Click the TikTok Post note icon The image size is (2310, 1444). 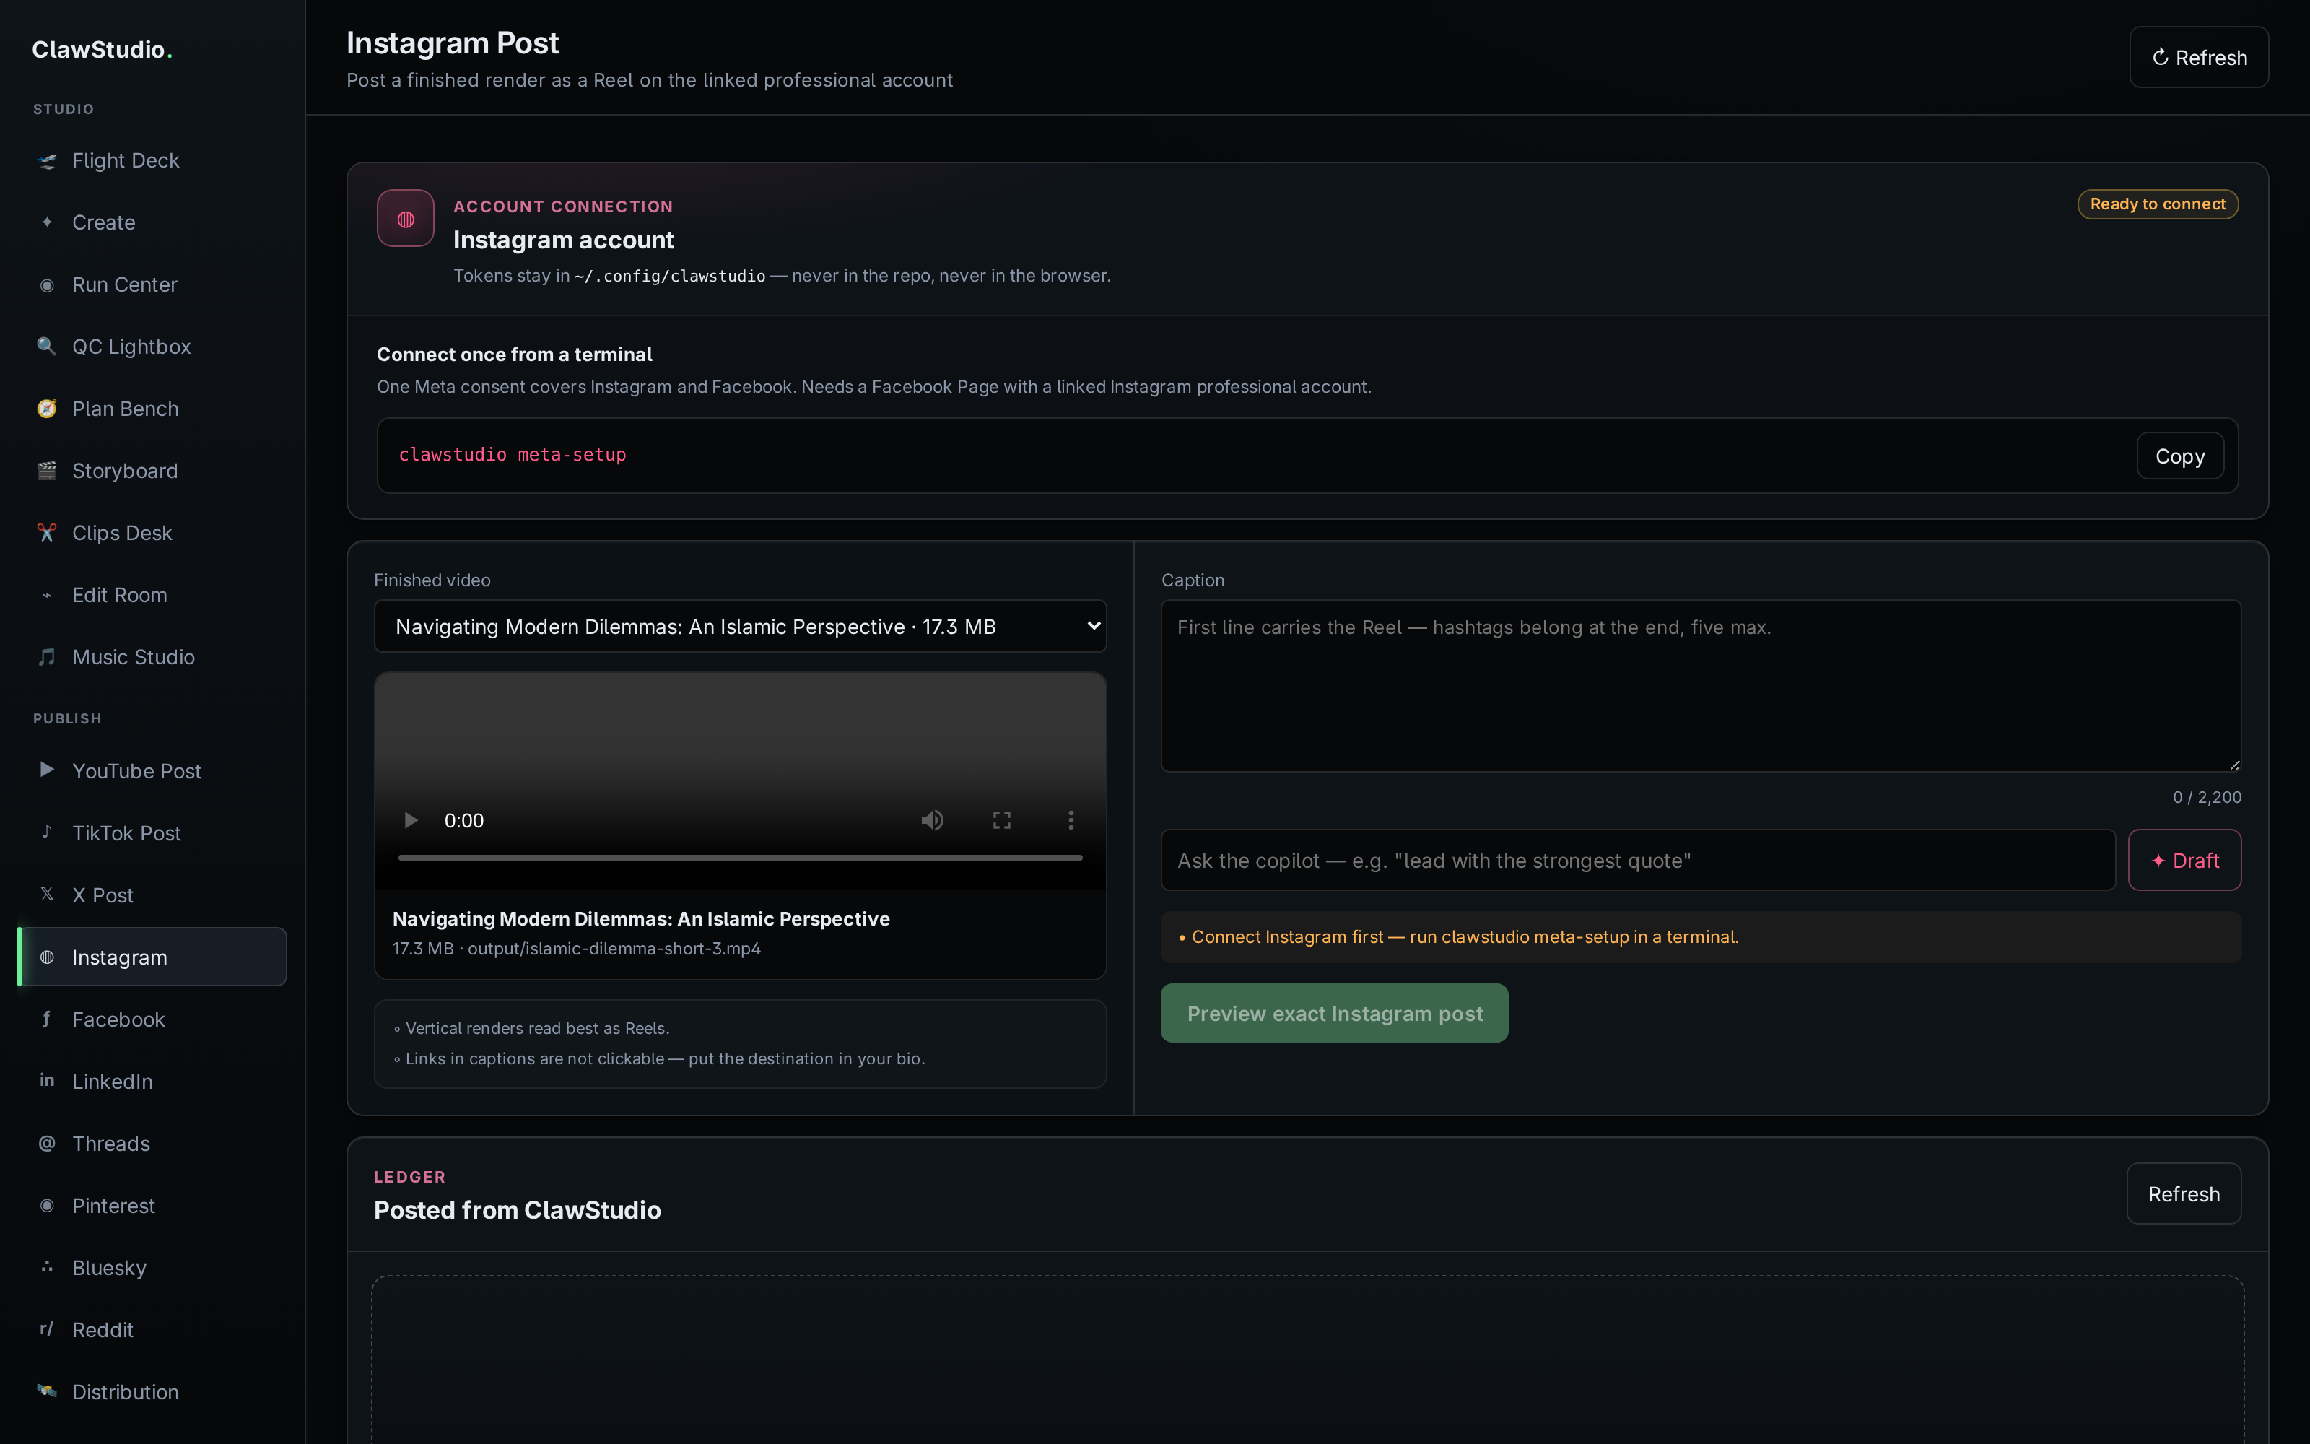[47, 832]
